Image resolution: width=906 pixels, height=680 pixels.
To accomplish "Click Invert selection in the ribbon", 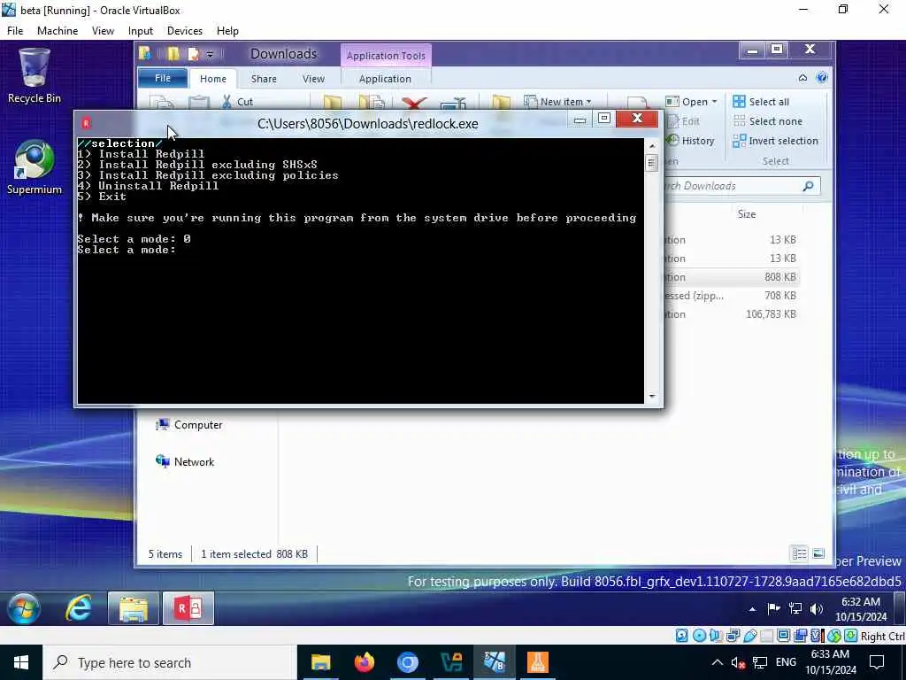I will (x=775, y=141).
